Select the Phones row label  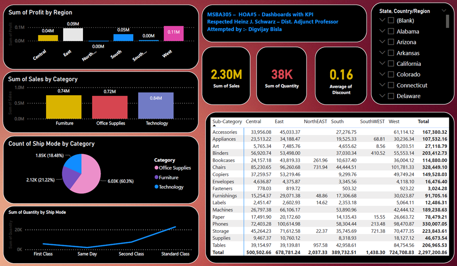pyautogui.click(x=220, y=224)
